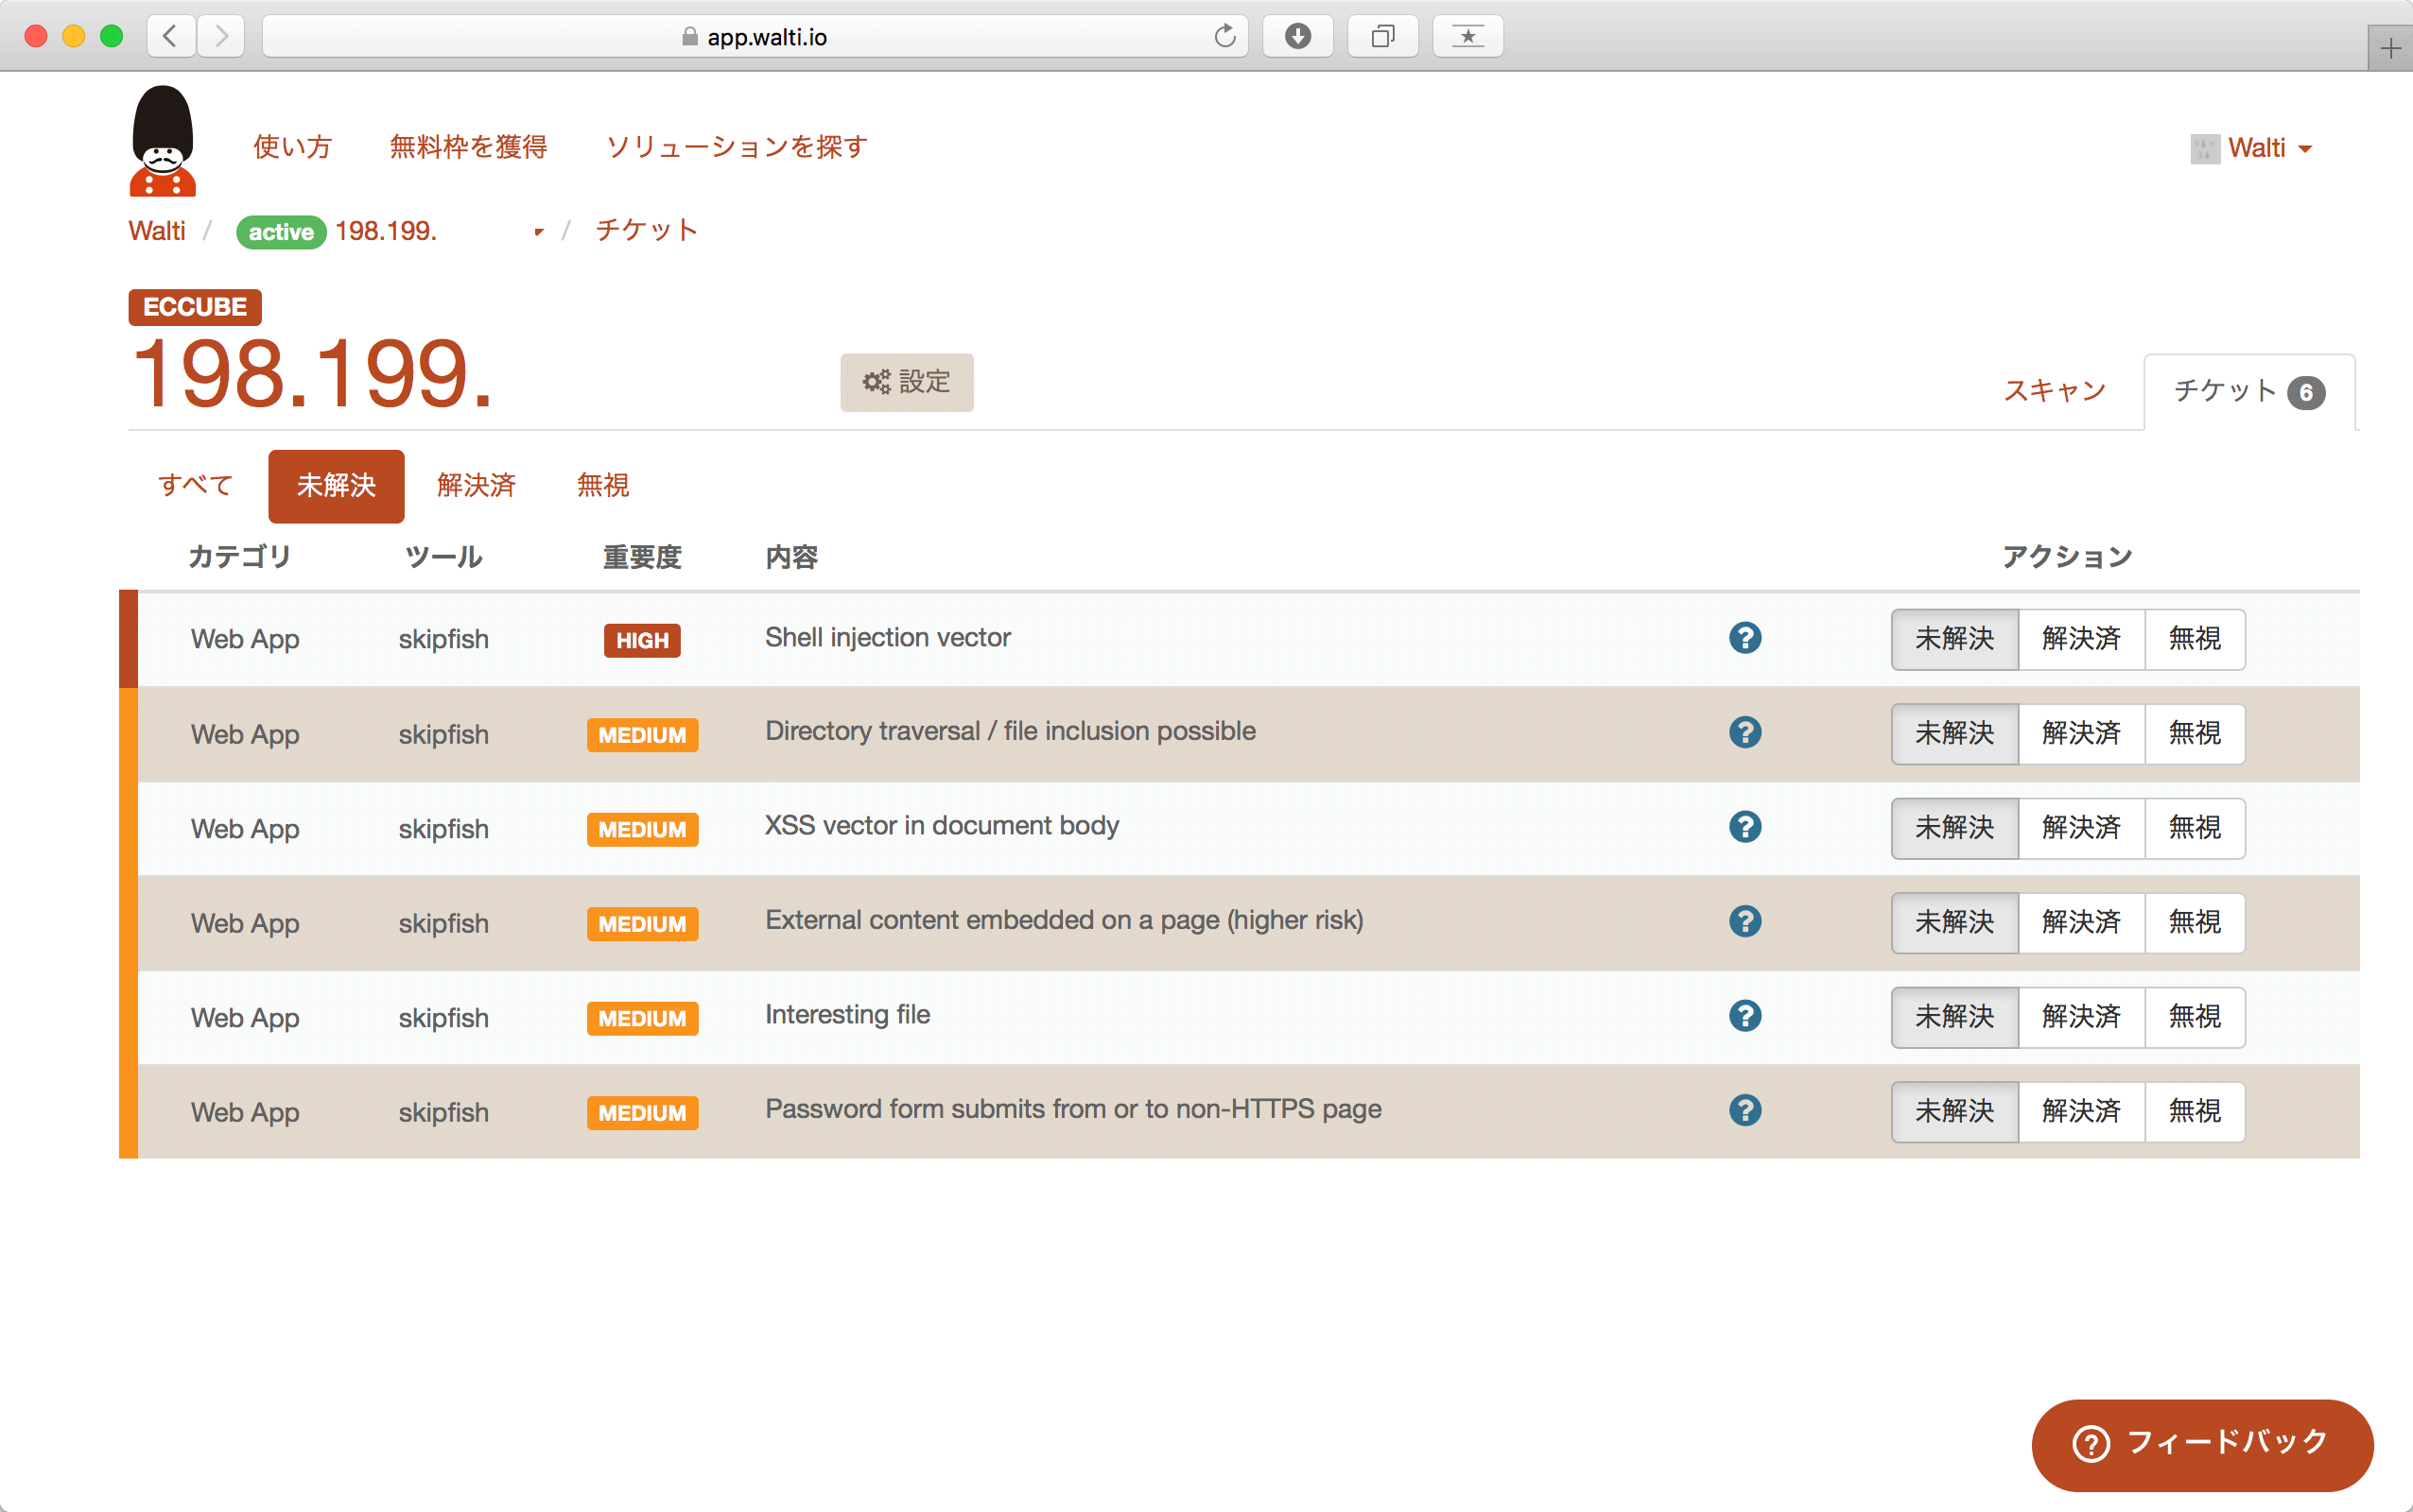Click the 重要度 column header

[642, 557]
